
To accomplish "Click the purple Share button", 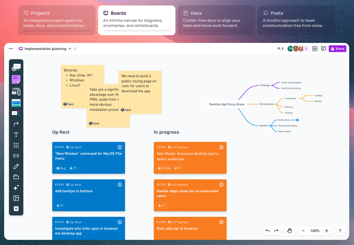I will [x=337, y=49].
